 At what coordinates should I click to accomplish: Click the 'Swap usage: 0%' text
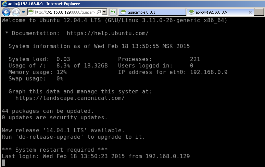click(36, 78)
